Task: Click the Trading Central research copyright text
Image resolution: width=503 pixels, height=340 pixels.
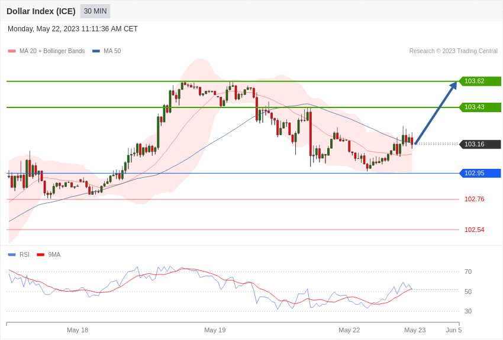Action: point(453,51)
